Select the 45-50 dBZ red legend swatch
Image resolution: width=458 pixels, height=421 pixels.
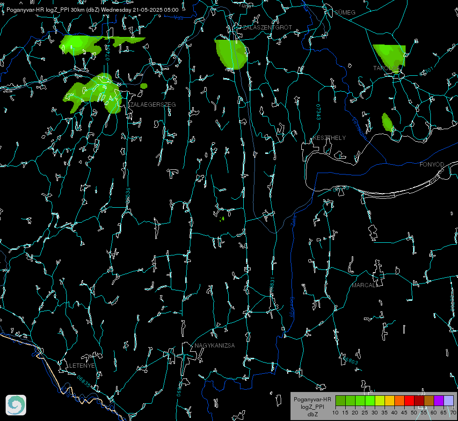point(409,400)
